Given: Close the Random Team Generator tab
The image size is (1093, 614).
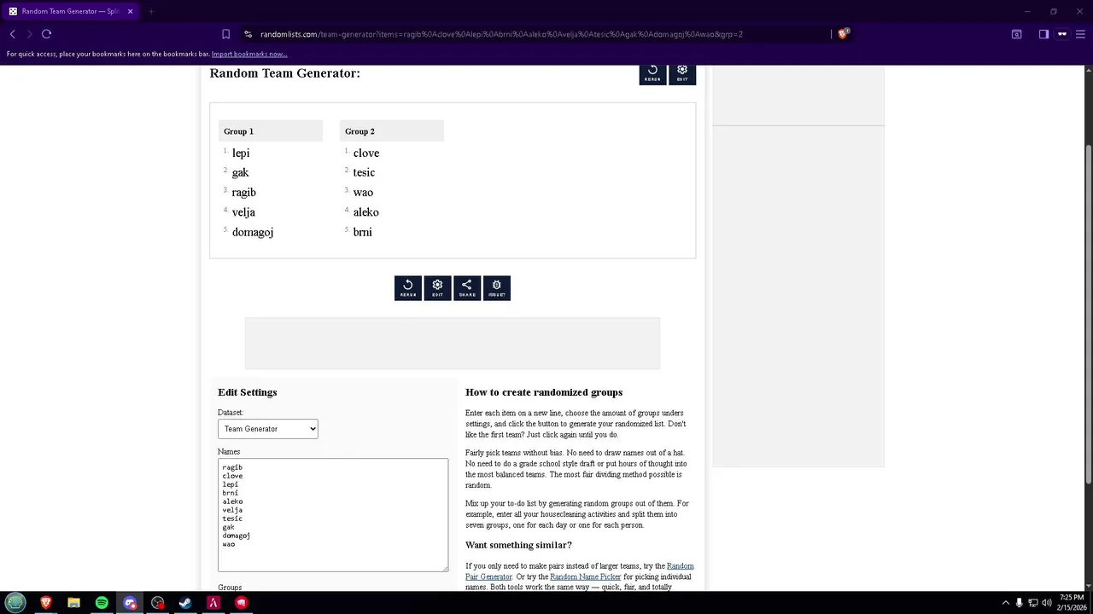Looking at the screenshot, I should tap(130, 11).
